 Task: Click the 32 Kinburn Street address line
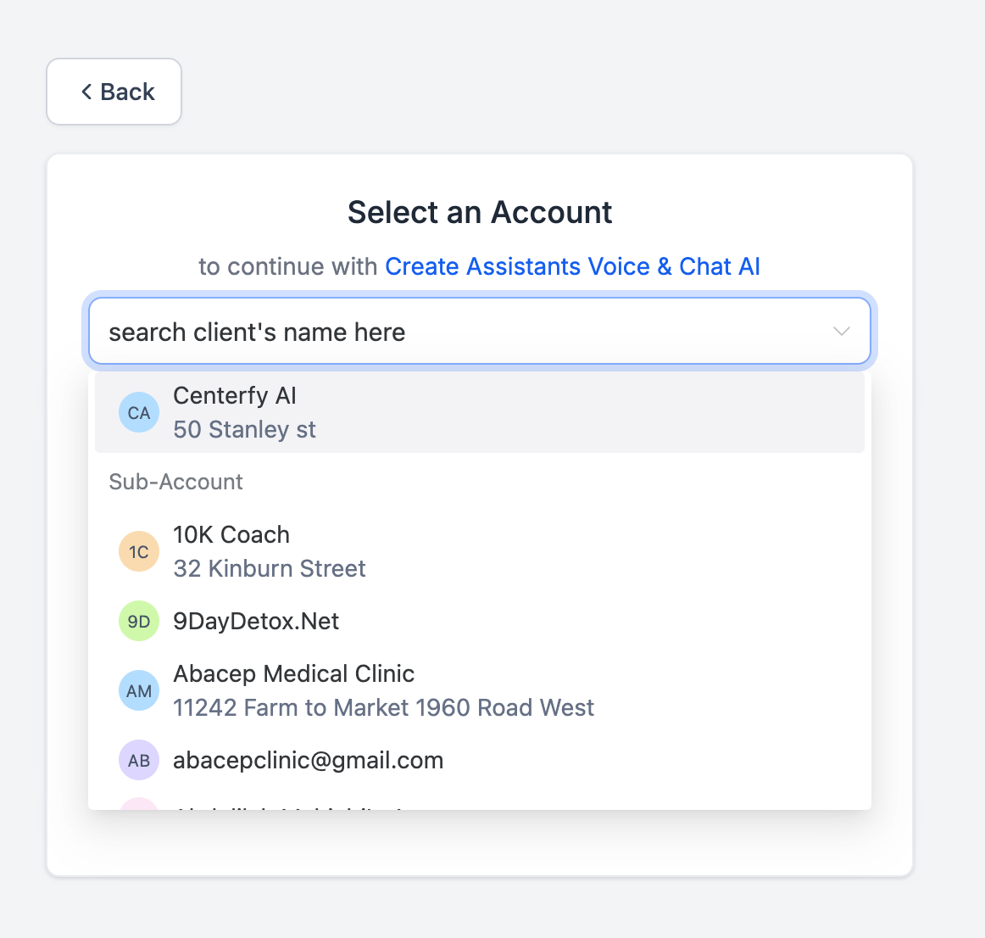coord(270,569)
